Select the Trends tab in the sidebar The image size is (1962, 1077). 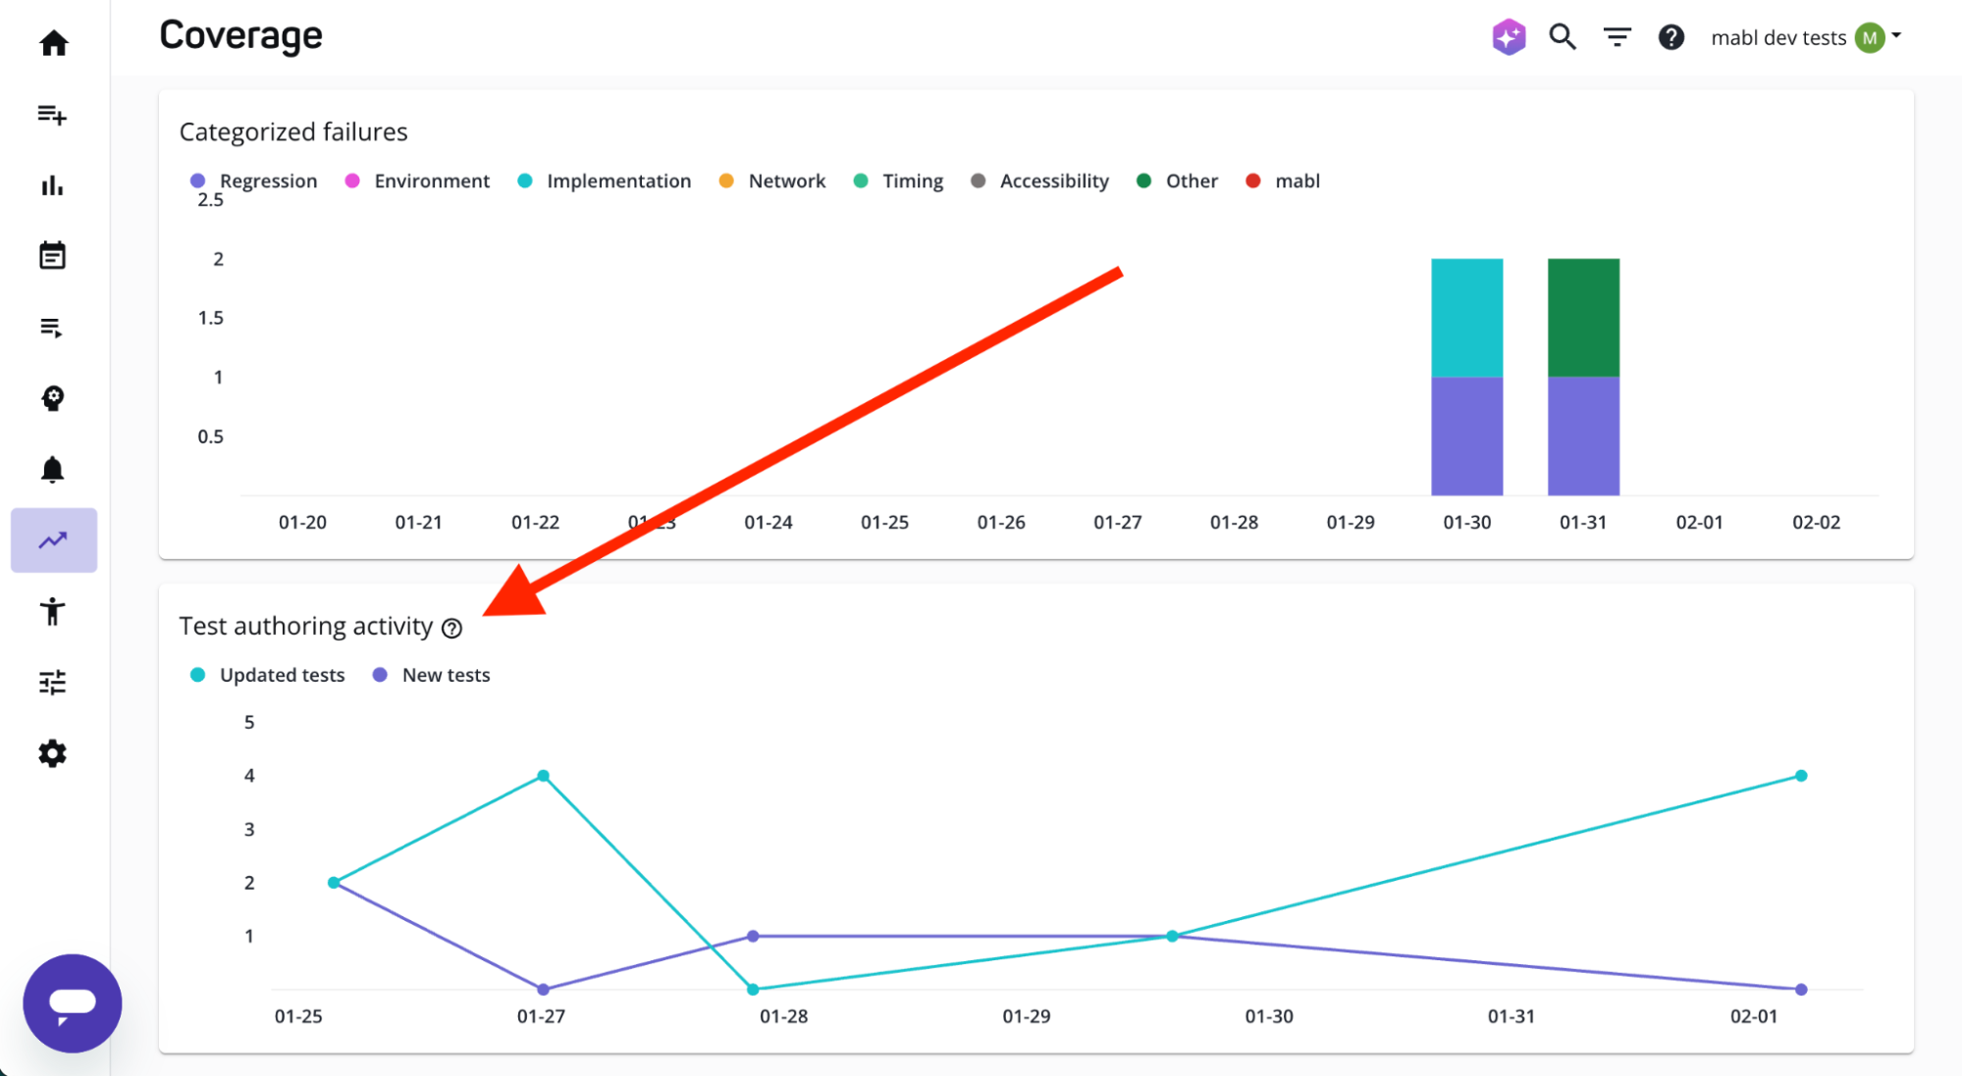[54, 538]
